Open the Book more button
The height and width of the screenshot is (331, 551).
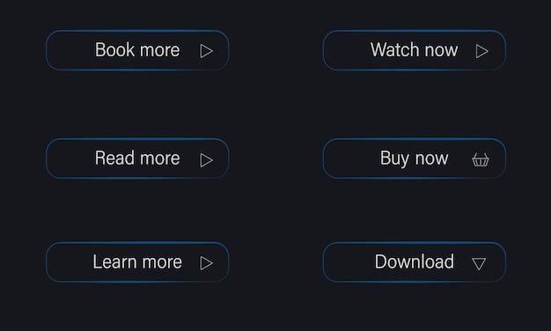point(137,50)
